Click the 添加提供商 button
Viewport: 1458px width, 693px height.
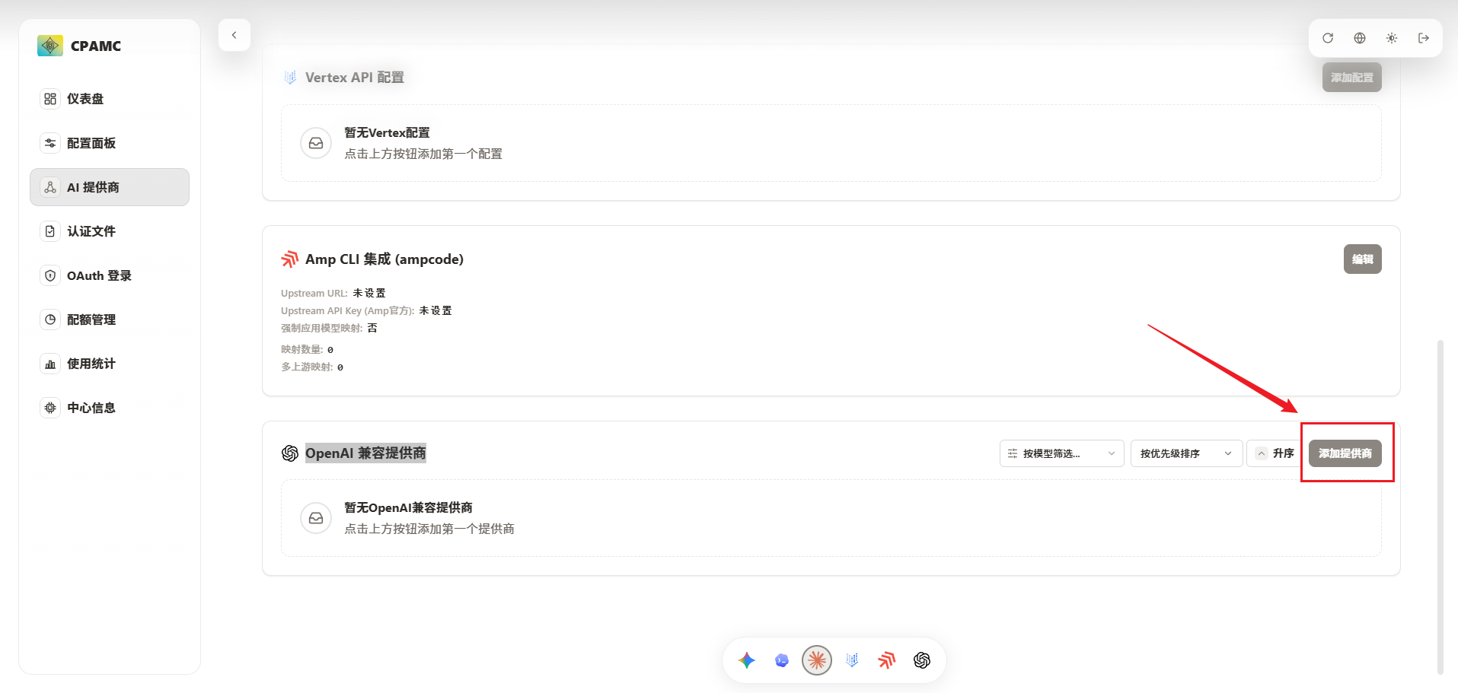tap(1345, 453)
